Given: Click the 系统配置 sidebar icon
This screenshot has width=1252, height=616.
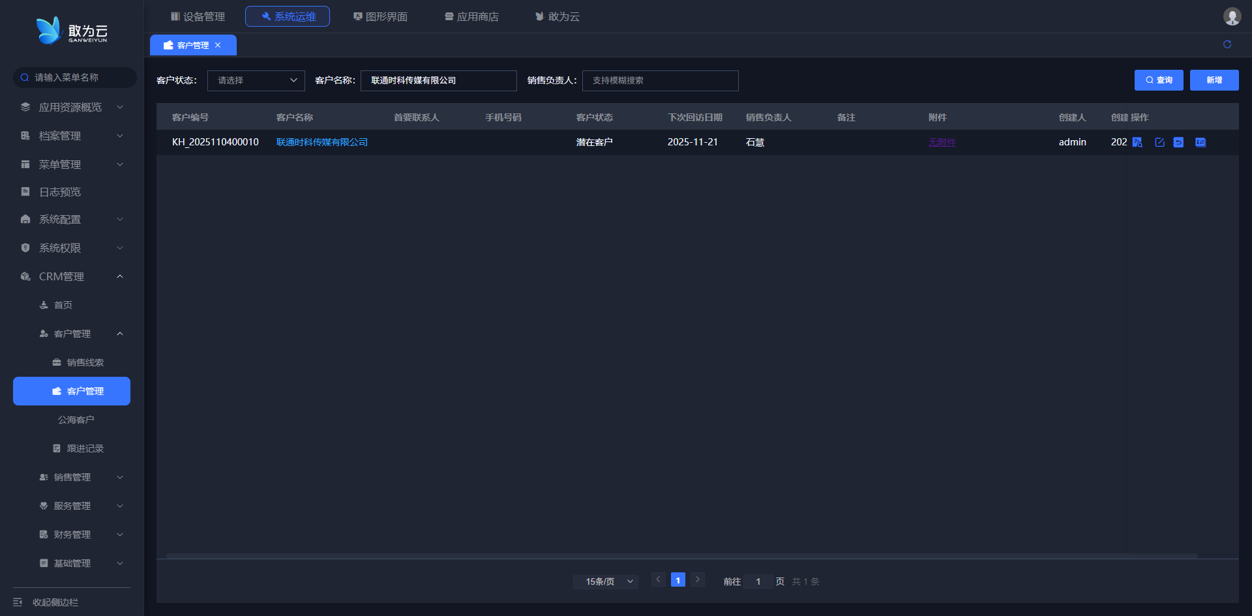Looking at the screenshot, I should pos(25,219).
